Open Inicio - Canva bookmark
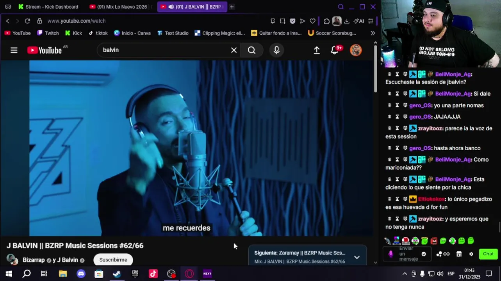Viewport: 501px width, 281px height. pos(132,33)
